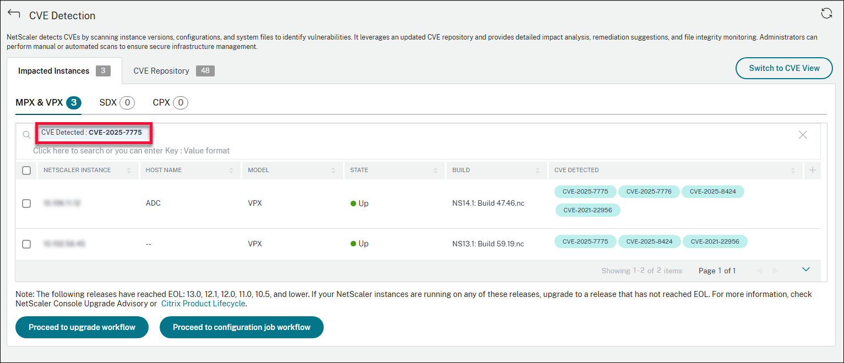Sort by Build column arrows
This screenshot has height=363, width=844.
click(x=538, y=170)
